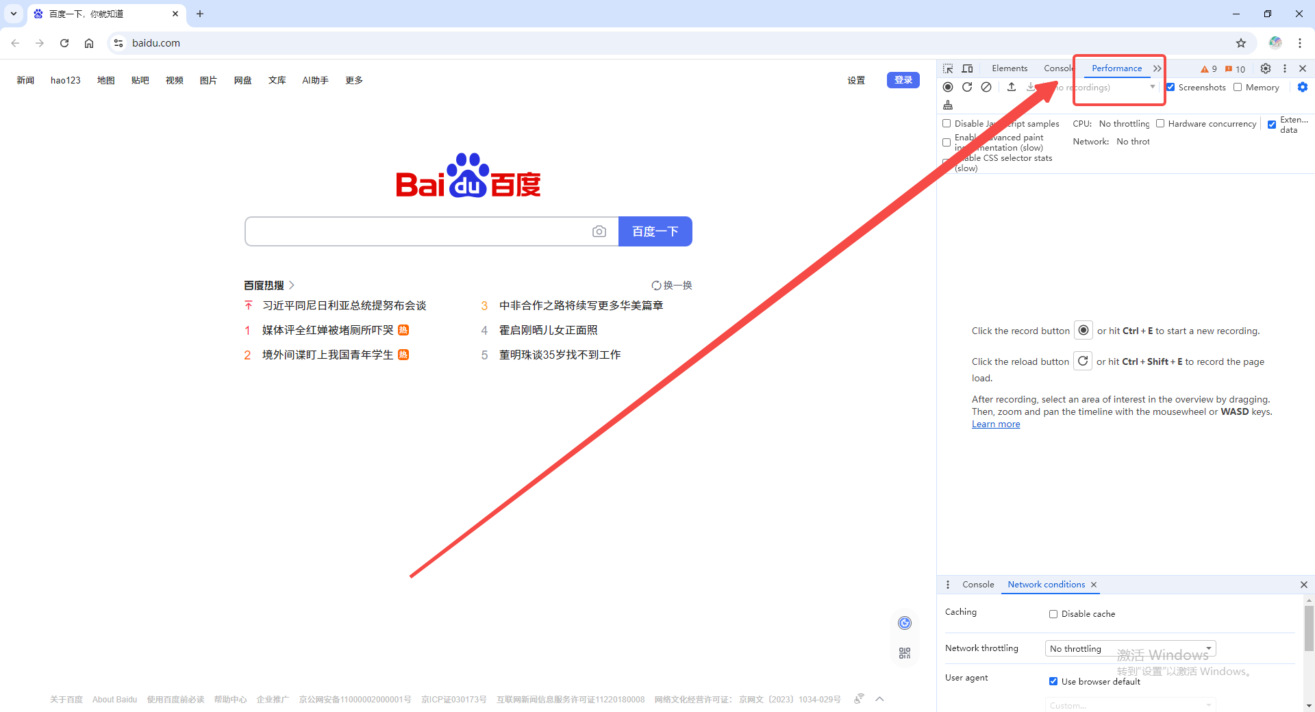1315x712 pixels.
Task: Click the inline reload button in the instructions
Action: pyautogui.click(x=1083, y=361)
